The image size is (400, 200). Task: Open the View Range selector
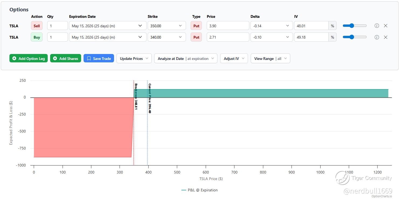(x=270, y=59)
